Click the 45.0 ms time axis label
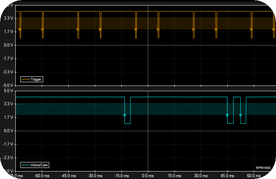Viewport: 276px width, 179px height. pyautogui.click(x=228, y=175)
